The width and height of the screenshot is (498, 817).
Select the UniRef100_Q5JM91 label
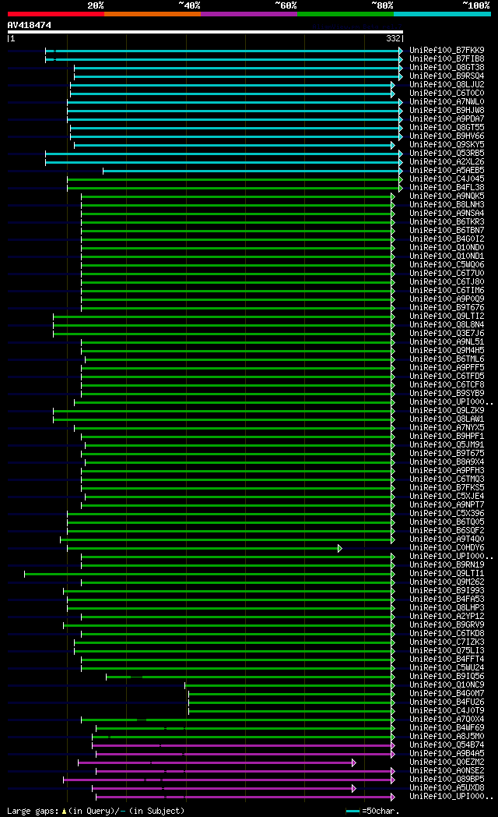tap(447, 445)
